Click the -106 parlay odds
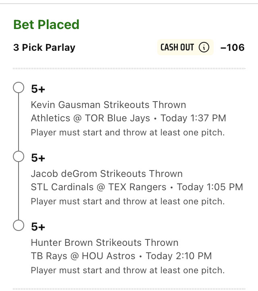The height and width of the screenshot is (291, 258). tap(232, 48)
